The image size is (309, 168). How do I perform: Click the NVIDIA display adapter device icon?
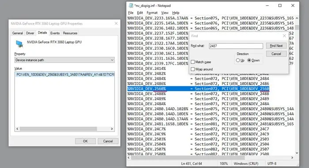click(x=19, y=44)
